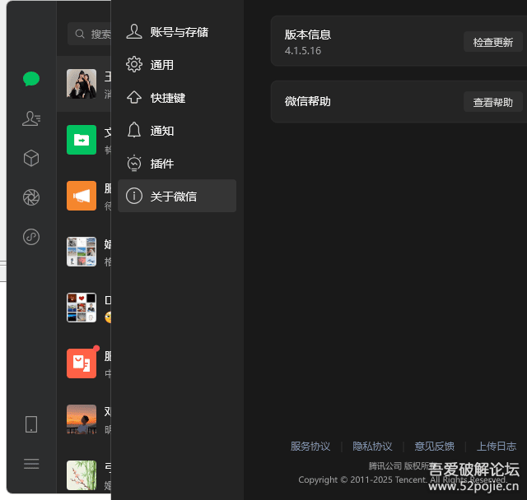Select 账号与存储 settings section
Viewport: 527px width, 500px height.
[177, 32]
